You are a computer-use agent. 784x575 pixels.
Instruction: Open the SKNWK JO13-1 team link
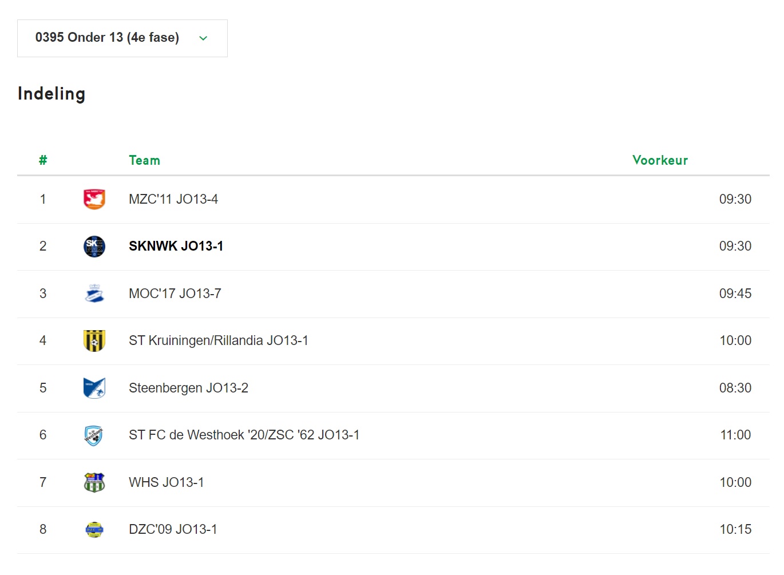[x=176, y=246]
